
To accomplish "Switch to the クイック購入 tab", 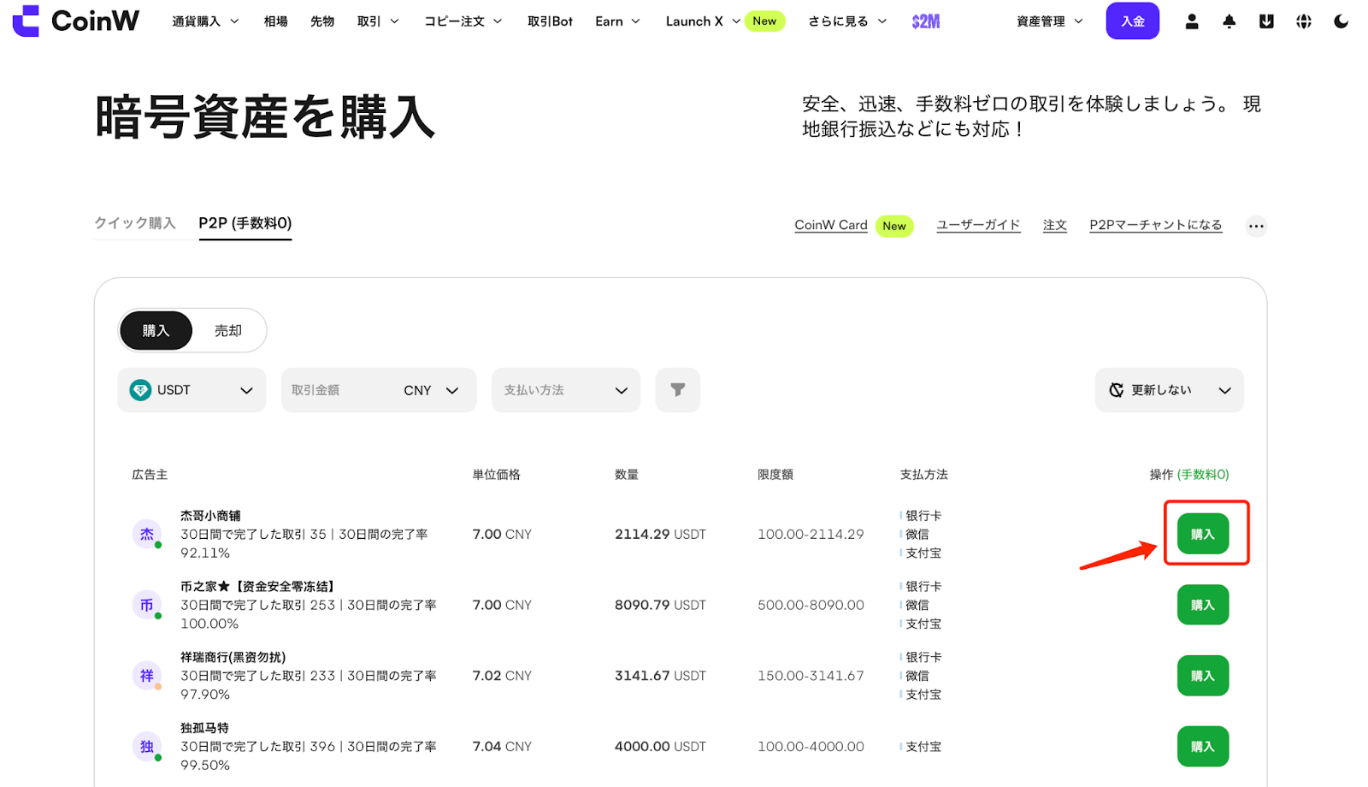I will [134, 223].
